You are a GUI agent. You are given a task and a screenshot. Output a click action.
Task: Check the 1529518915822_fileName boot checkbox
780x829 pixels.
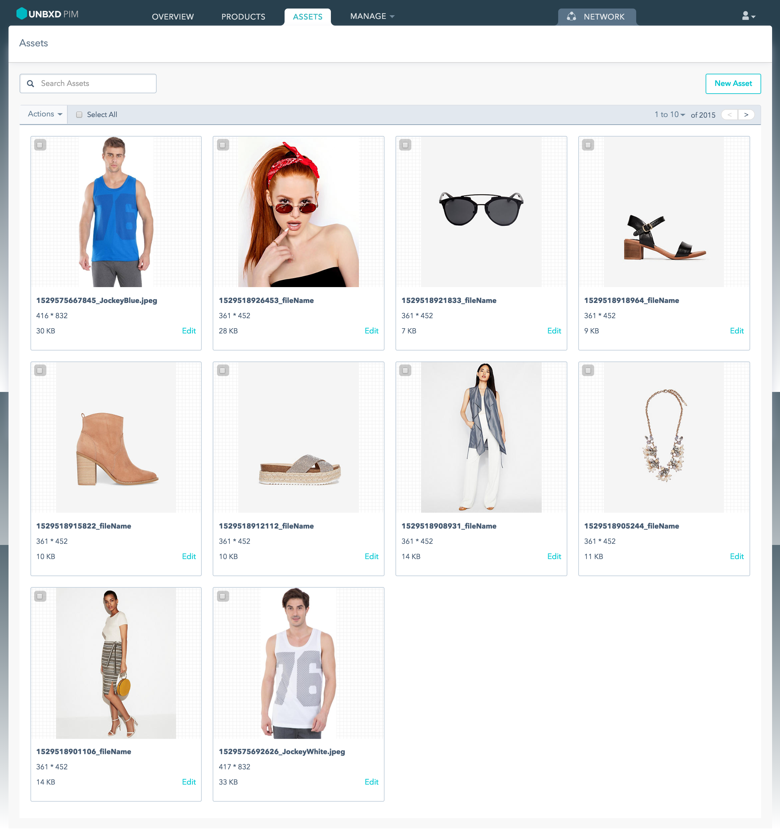tap(40, 370)
